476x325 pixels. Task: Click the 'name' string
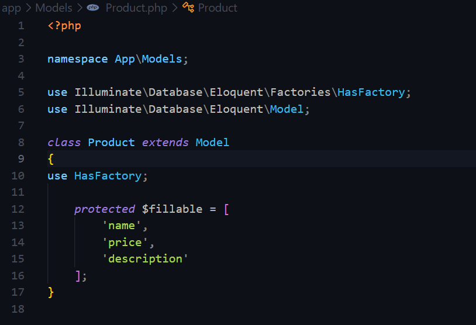coord(122,226)
